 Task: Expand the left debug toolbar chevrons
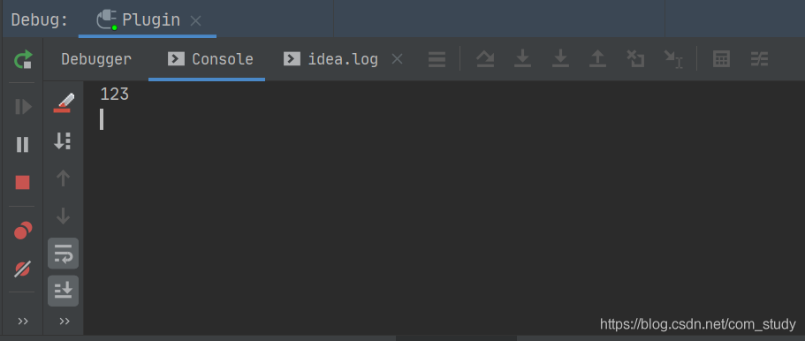tap(23, 322)
